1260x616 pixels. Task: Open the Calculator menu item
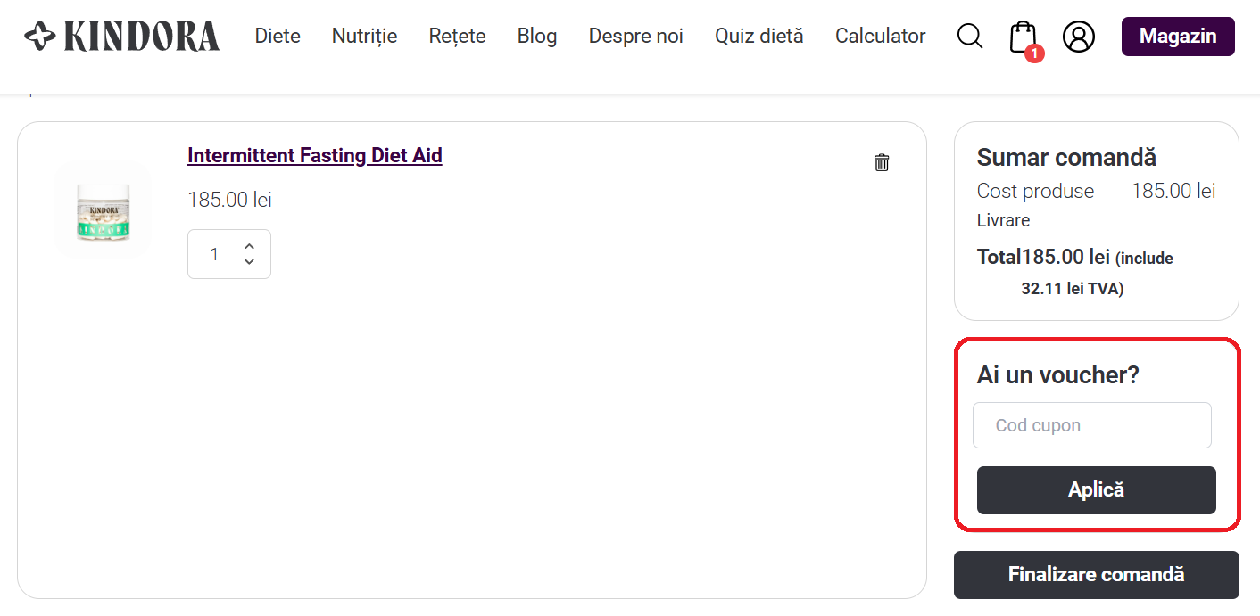880,37
